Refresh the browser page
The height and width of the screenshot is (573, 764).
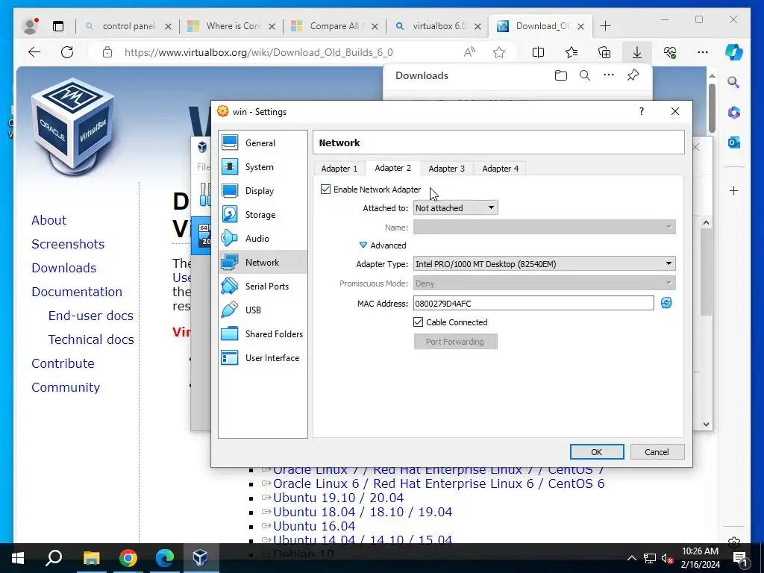(67, 52)
